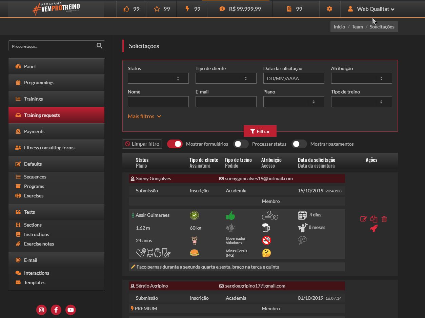The height and width of the screenshot is (318, 425).
Task: Click the trash delete icon for Sueny's request
Action: (x=384, y=219)
